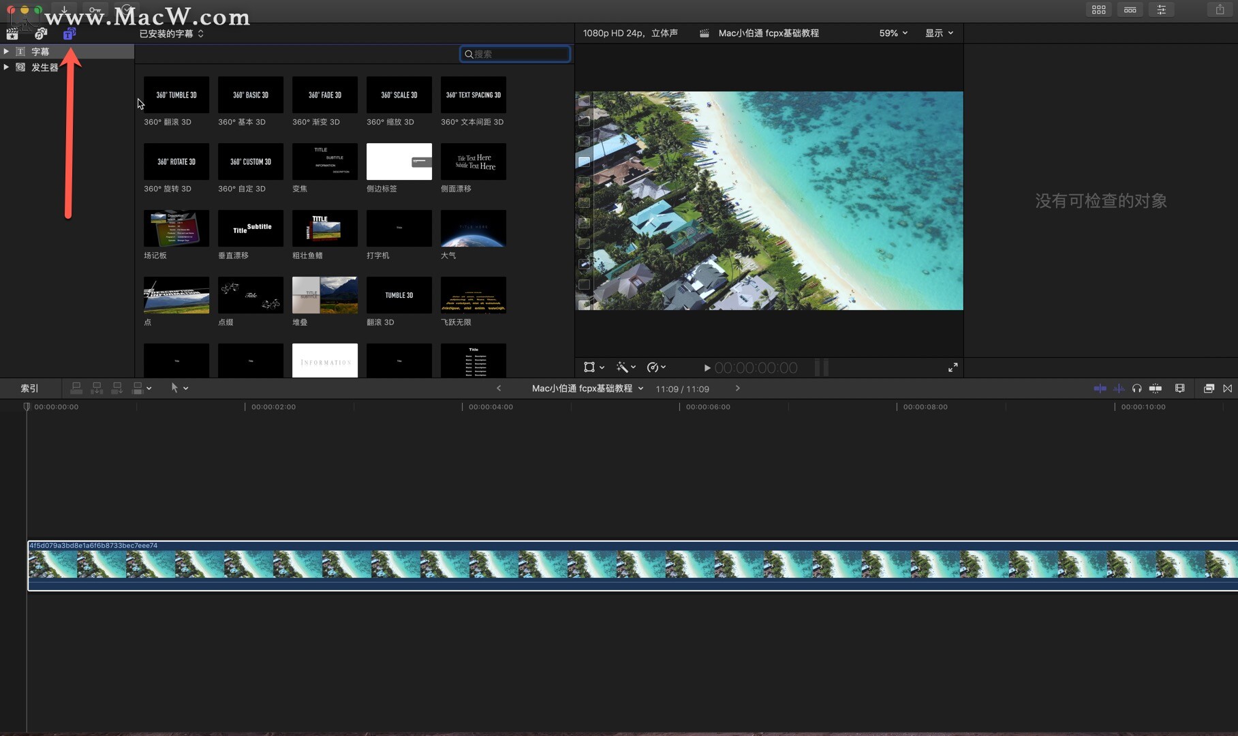
Task: Open the 显示 view options menu
Action: pos(938,33)
